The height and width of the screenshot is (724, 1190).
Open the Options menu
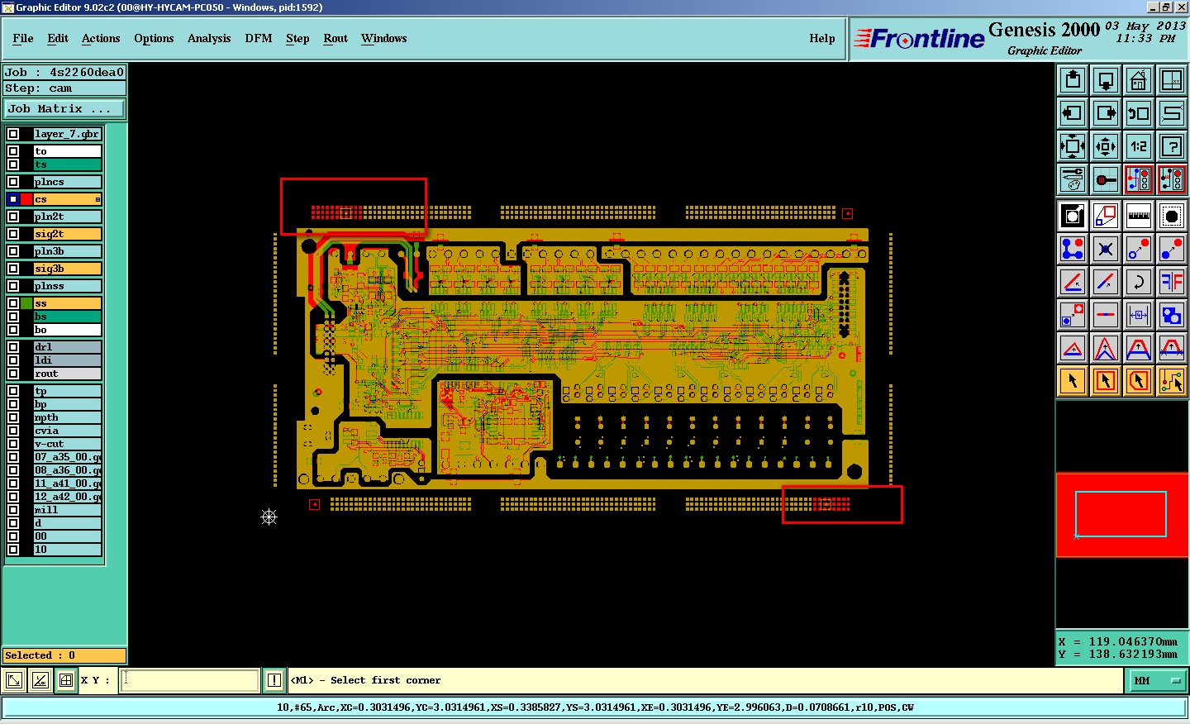point(154,38)
